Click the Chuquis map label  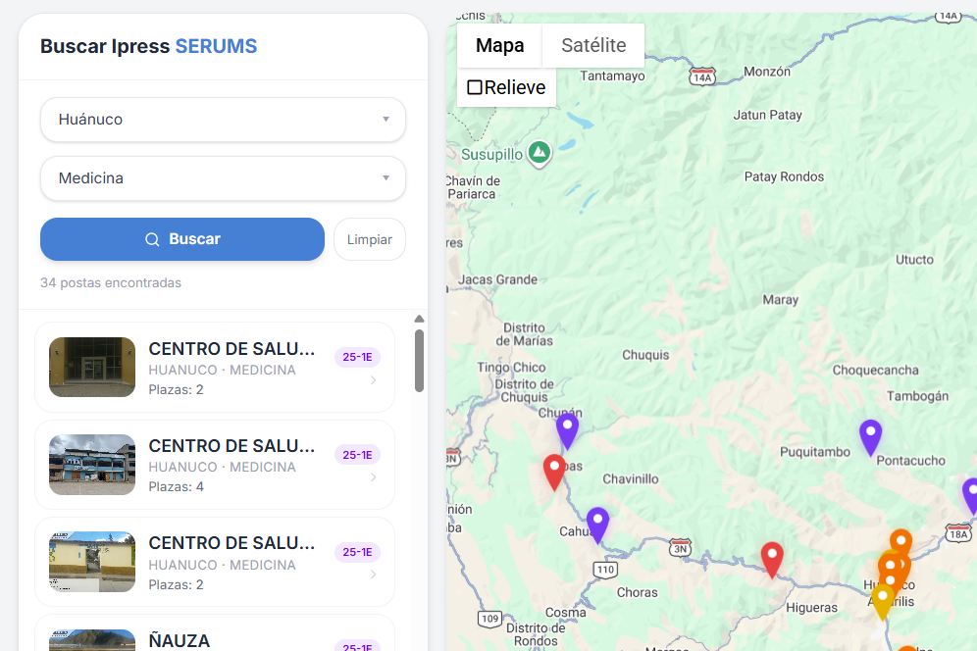(x=645, y=355)
